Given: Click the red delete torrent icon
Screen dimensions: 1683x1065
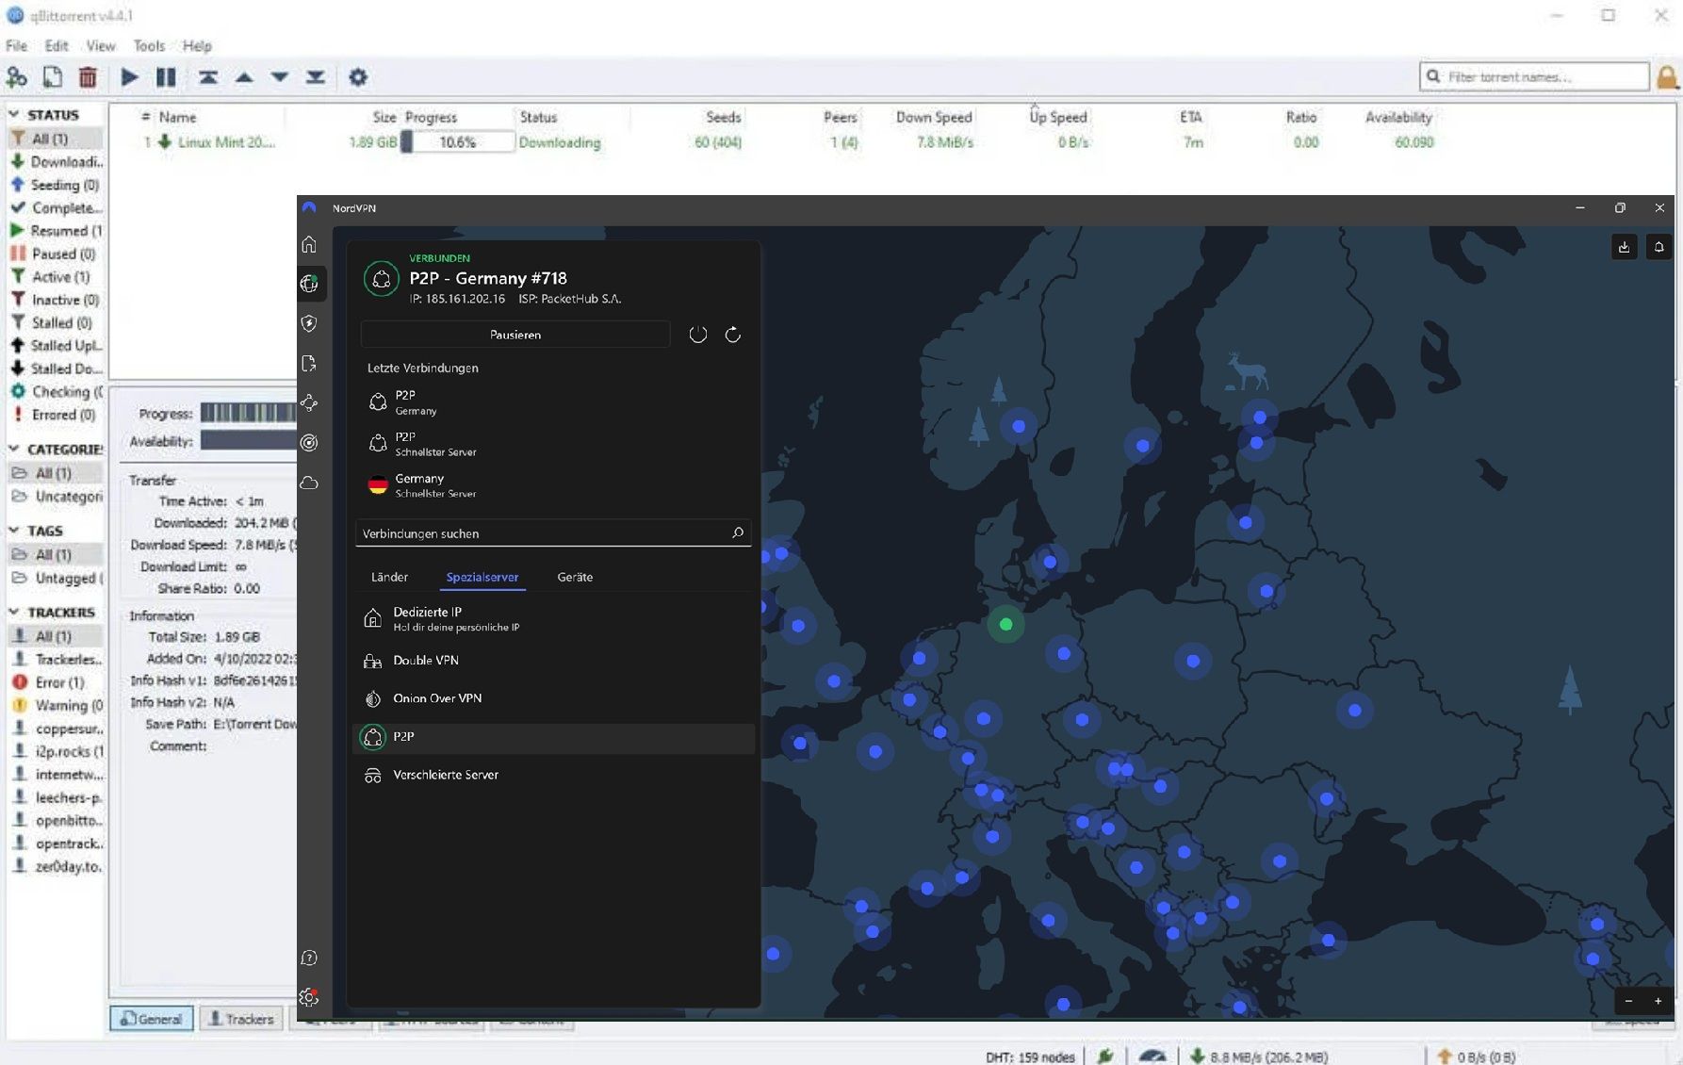Looking at the screenshot, I should [88, 77].
